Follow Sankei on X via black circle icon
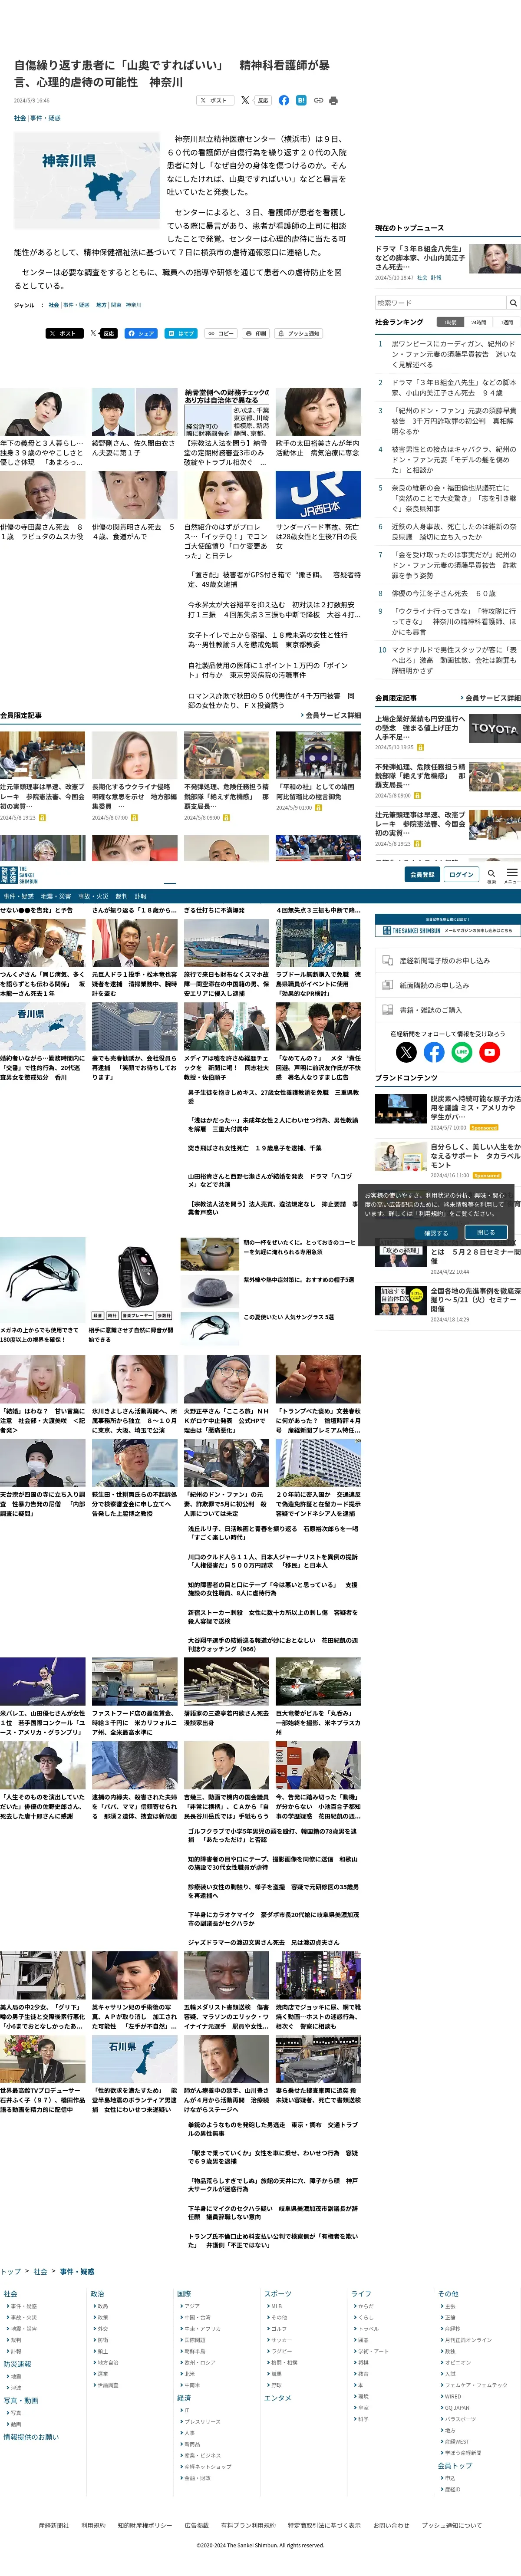521x2576 pixels. point(406,1052)
